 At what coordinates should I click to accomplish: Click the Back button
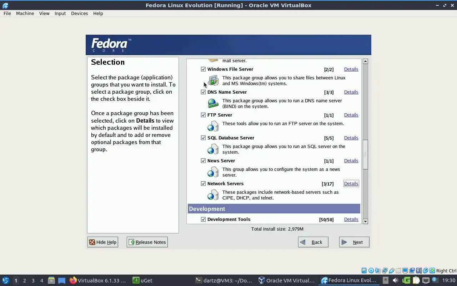313,242
